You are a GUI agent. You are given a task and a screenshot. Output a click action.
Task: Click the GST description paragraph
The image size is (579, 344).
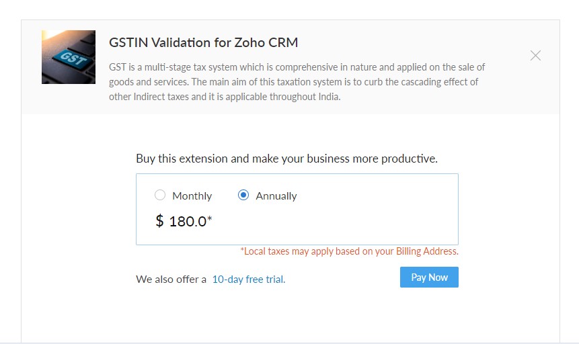tap(297, 82)
